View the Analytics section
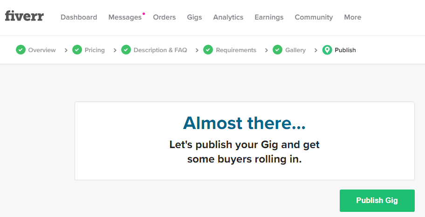The height and width of the screenshot is (217, 425). pos(228,17)
